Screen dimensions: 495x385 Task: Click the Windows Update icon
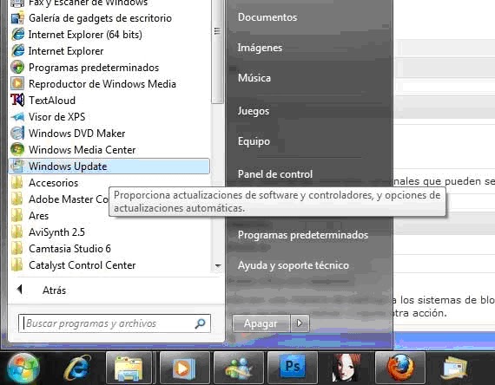17,166
